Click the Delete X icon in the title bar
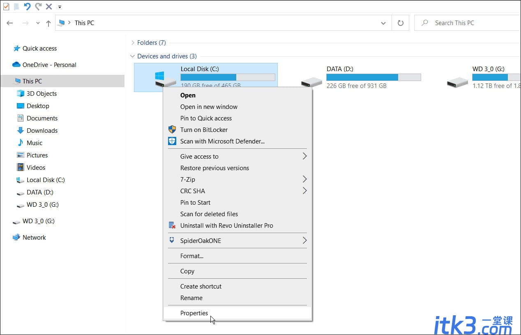This screenshot has width=521, height=335. [x=49, y=7]
